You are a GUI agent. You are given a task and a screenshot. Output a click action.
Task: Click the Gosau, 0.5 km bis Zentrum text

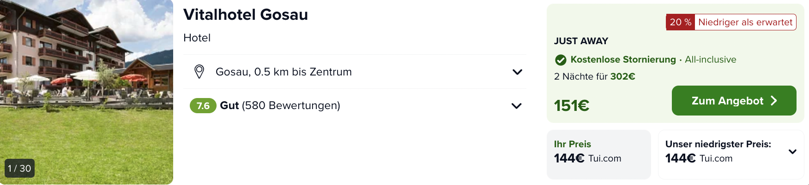(284, 72)
